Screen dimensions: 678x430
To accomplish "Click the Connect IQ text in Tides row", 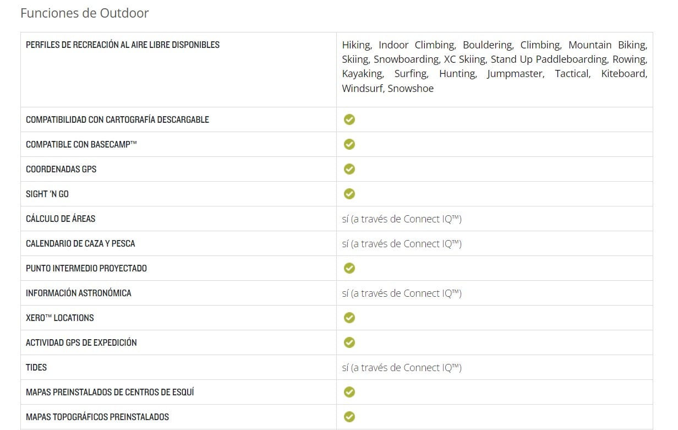I will 402,367.
